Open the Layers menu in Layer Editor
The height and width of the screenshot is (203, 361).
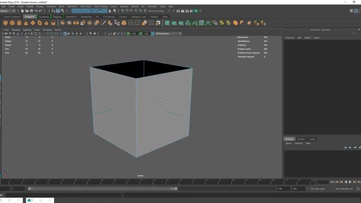pos(288,143)
